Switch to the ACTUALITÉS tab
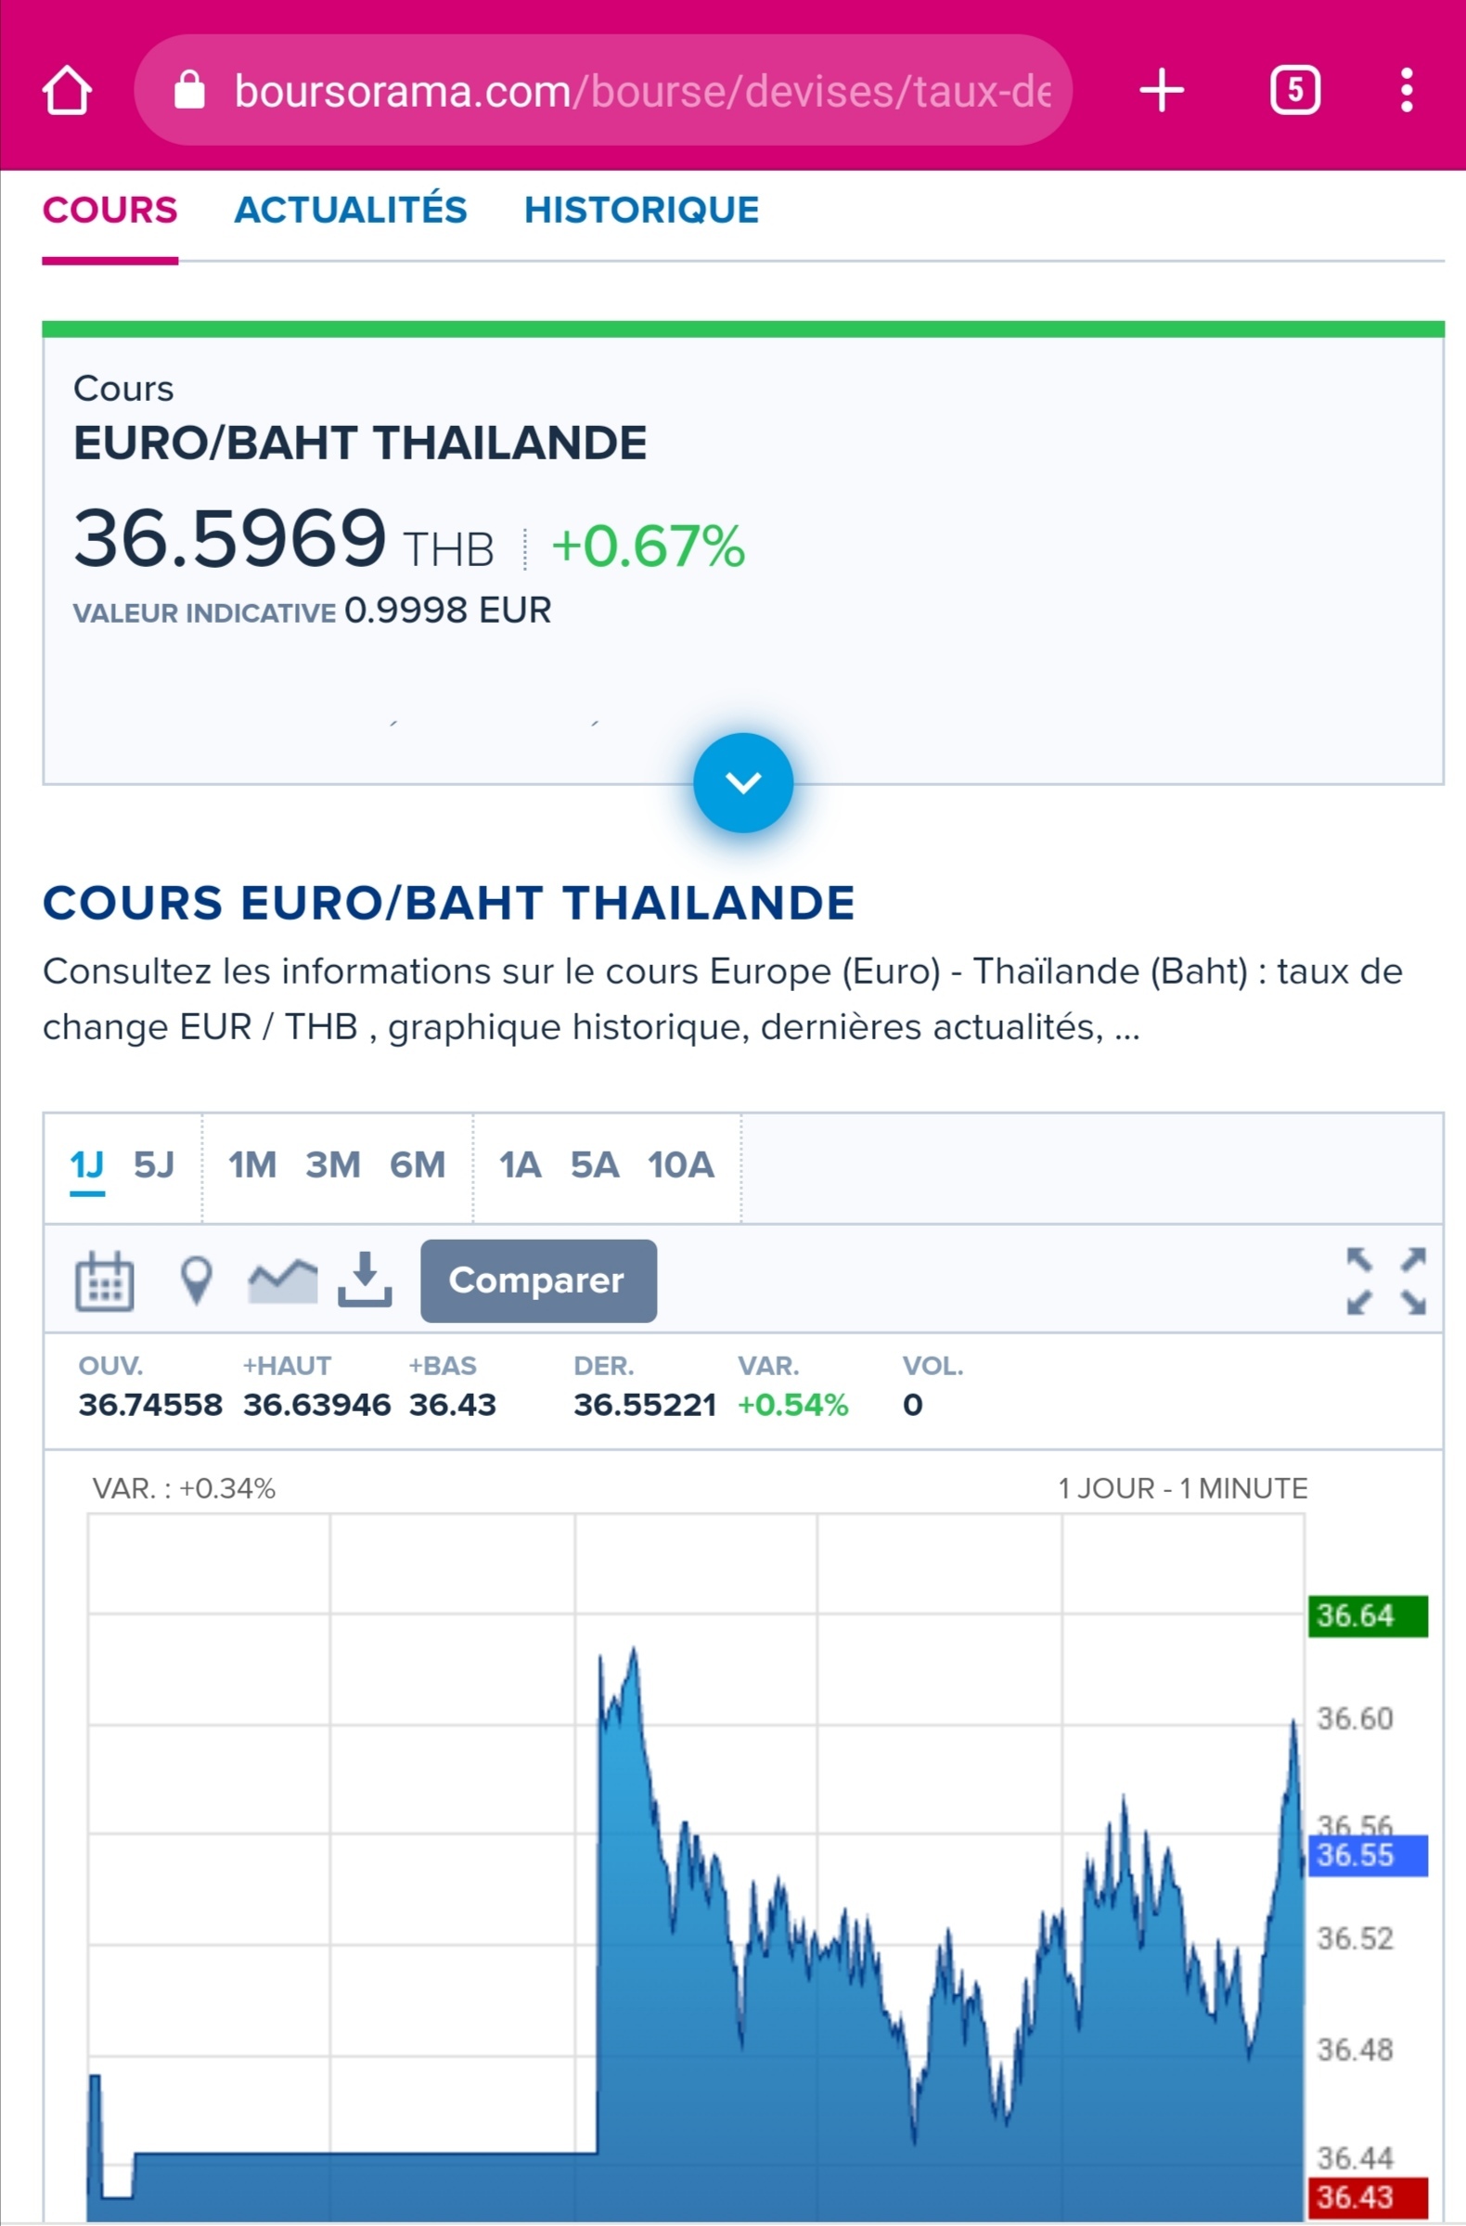Image resolution: width=1466 pixels, height=2226 pixels. click(x=350, y=211)
